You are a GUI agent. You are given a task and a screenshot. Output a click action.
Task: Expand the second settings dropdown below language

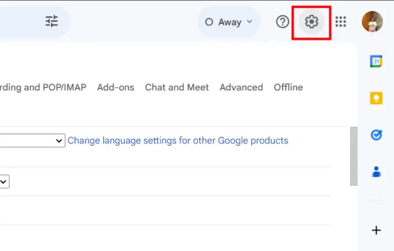pos(4,182)
